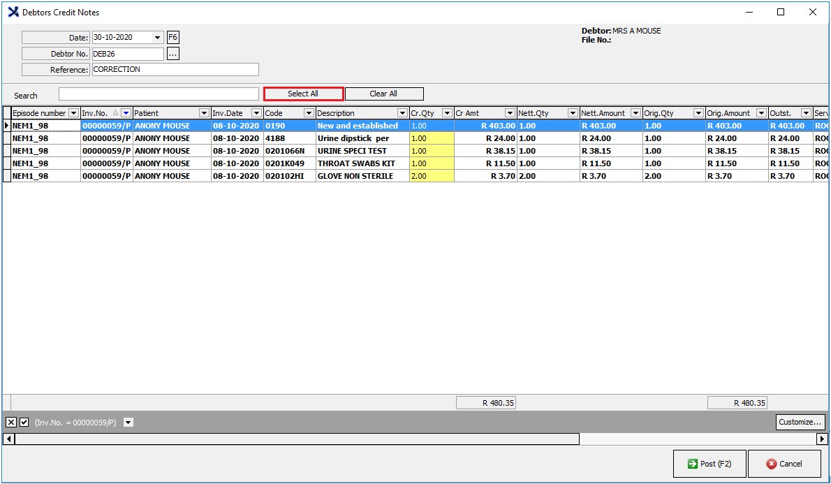Open the Description column filter dropdown
Image resolution: width=831 pixels, height=484 pixels.
(402, 113)
